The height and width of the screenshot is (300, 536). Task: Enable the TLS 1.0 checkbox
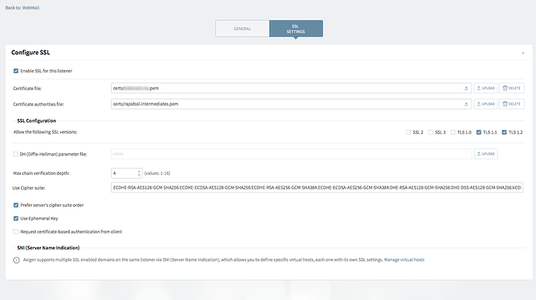(x=453, y=132)
